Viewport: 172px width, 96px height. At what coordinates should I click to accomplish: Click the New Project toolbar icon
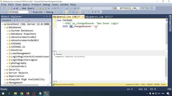[3, 8]
